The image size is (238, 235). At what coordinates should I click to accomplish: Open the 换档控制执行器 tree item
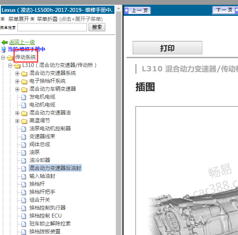click(x=47, y=208)
